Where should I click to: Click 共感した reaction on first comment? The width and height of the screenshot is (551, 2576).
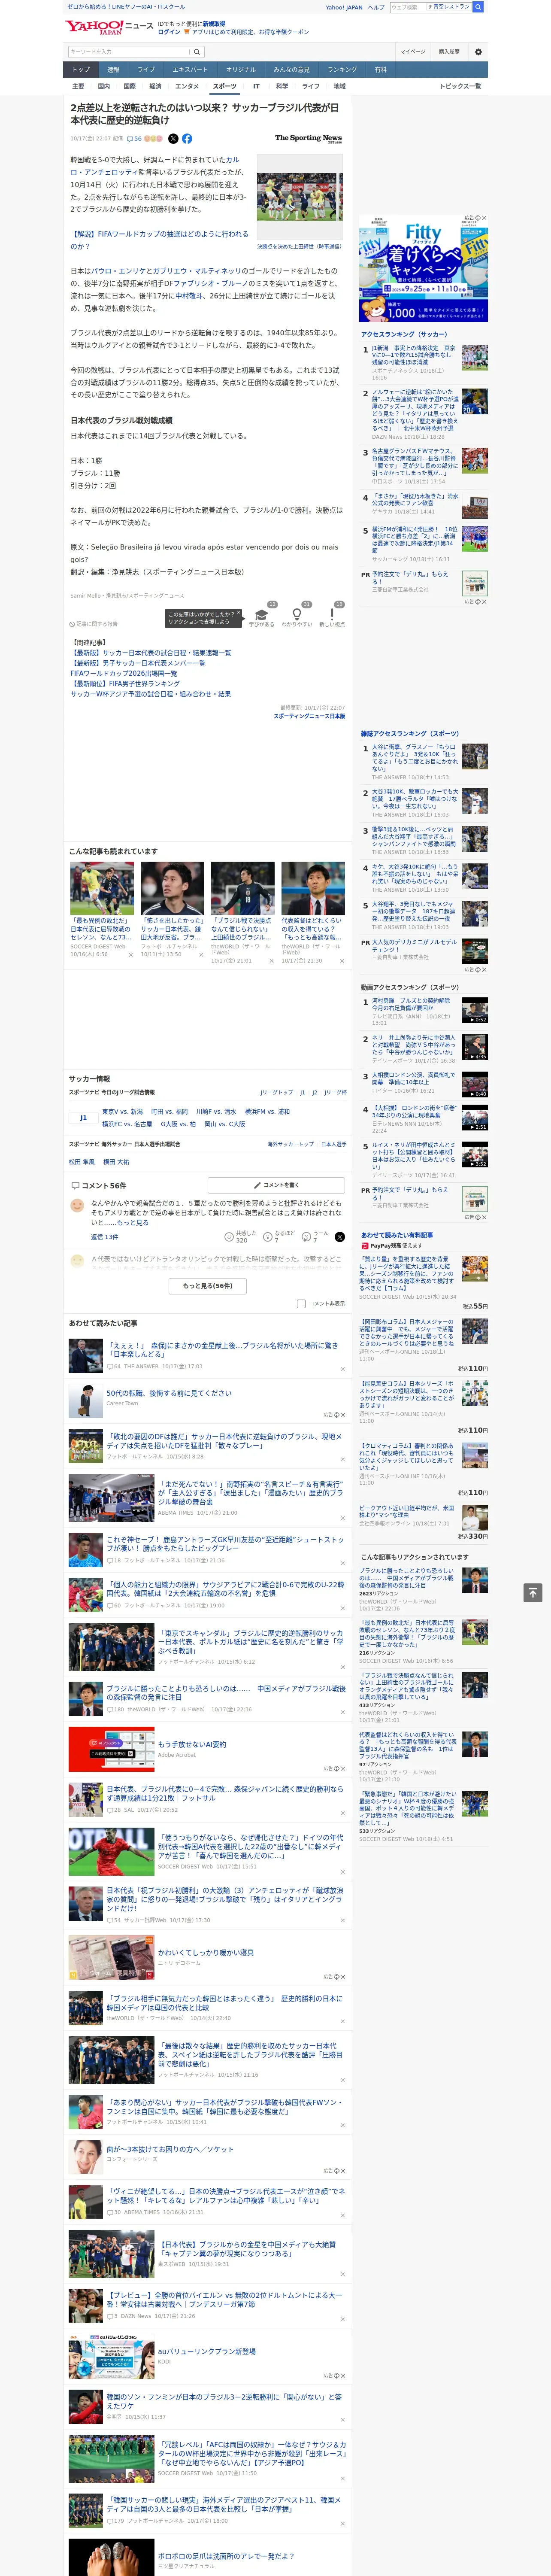(241, 1236)
